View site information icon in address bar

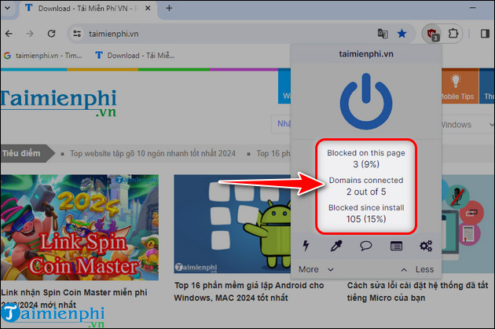(77, 34)
